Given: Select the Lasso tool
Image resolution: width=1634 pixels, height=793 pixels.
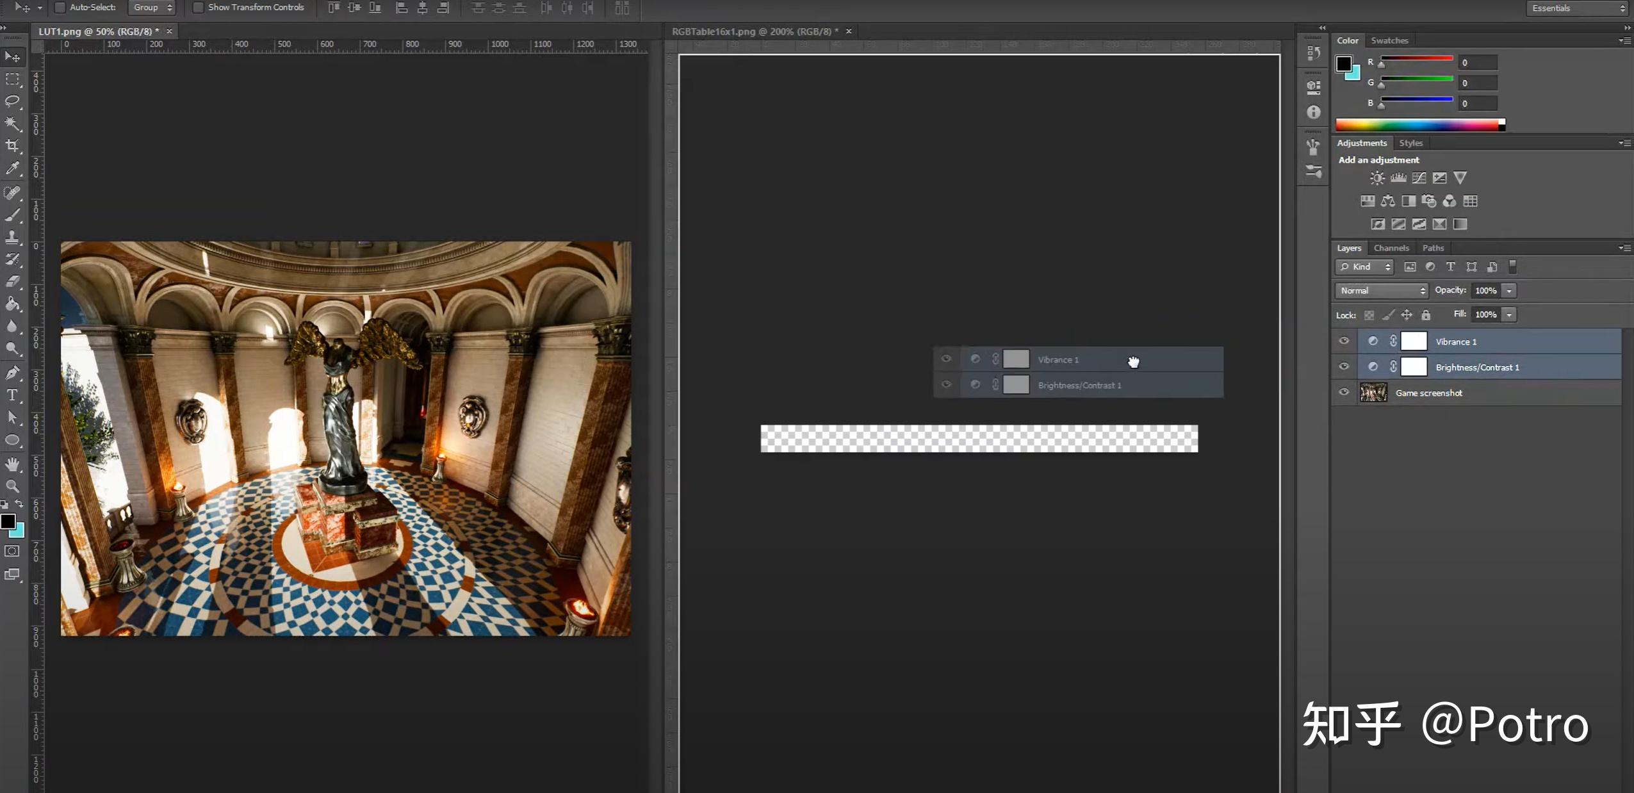Looking at the screenshot, I should tap(12, 101).
